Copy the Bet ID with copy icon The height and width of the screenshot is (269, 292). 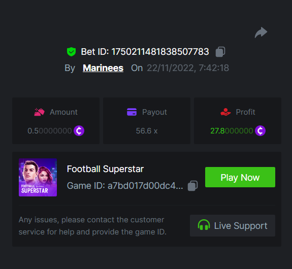click(x=220, y=52)
